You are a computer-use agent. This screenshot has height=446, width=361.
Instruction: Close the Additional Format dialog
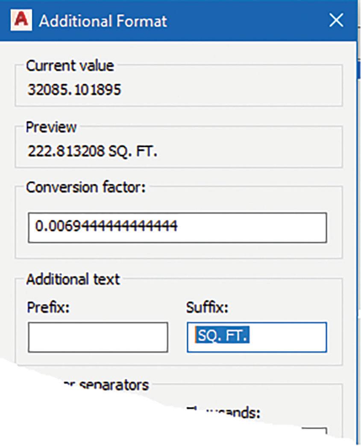(337, 20)
